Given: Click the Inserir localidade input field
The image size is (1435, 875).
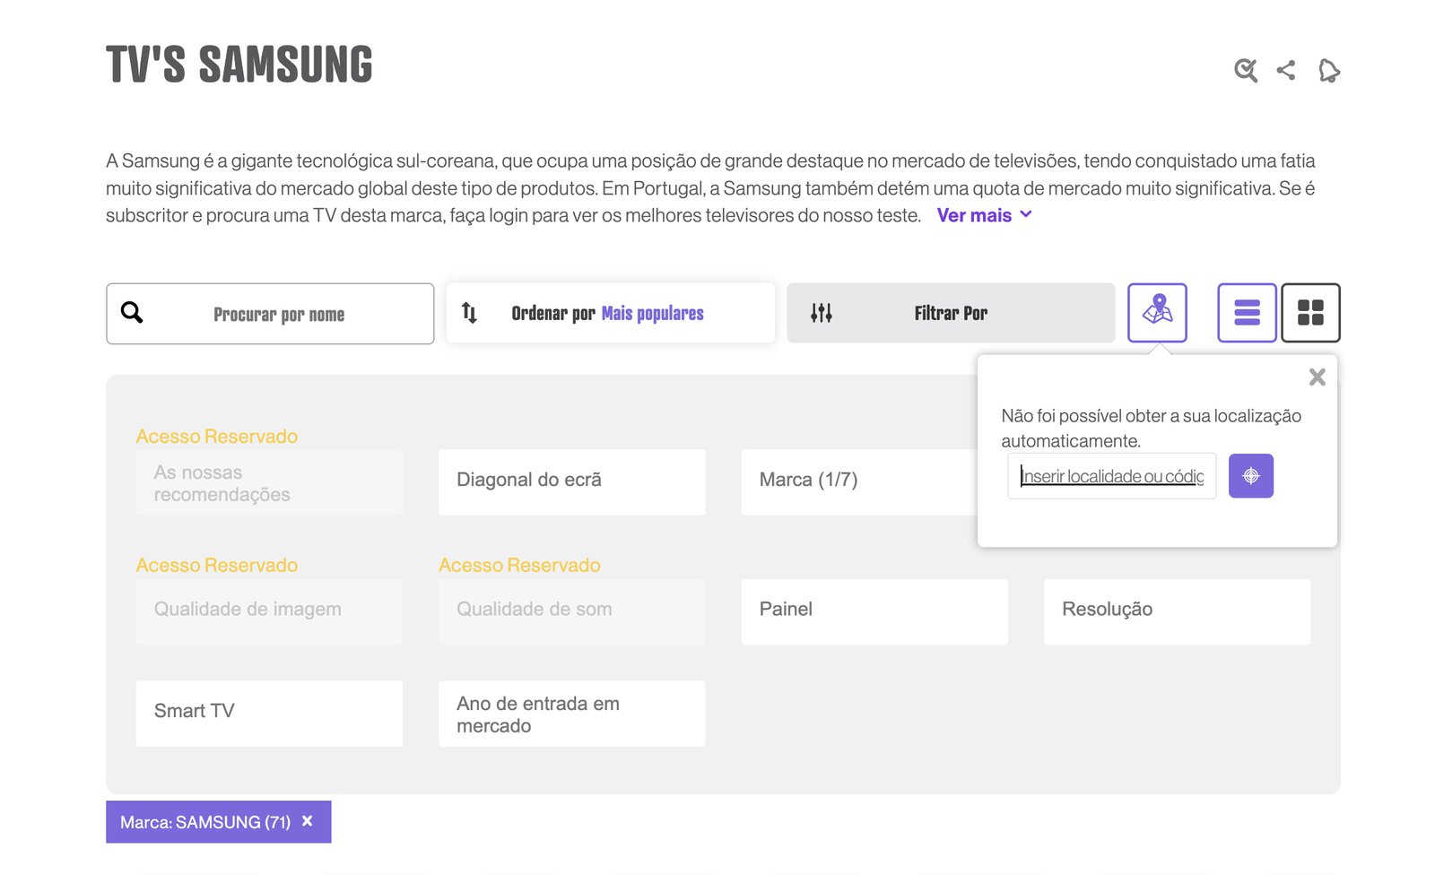Looking at the screenshot, I should click(x=1111, y=476).
